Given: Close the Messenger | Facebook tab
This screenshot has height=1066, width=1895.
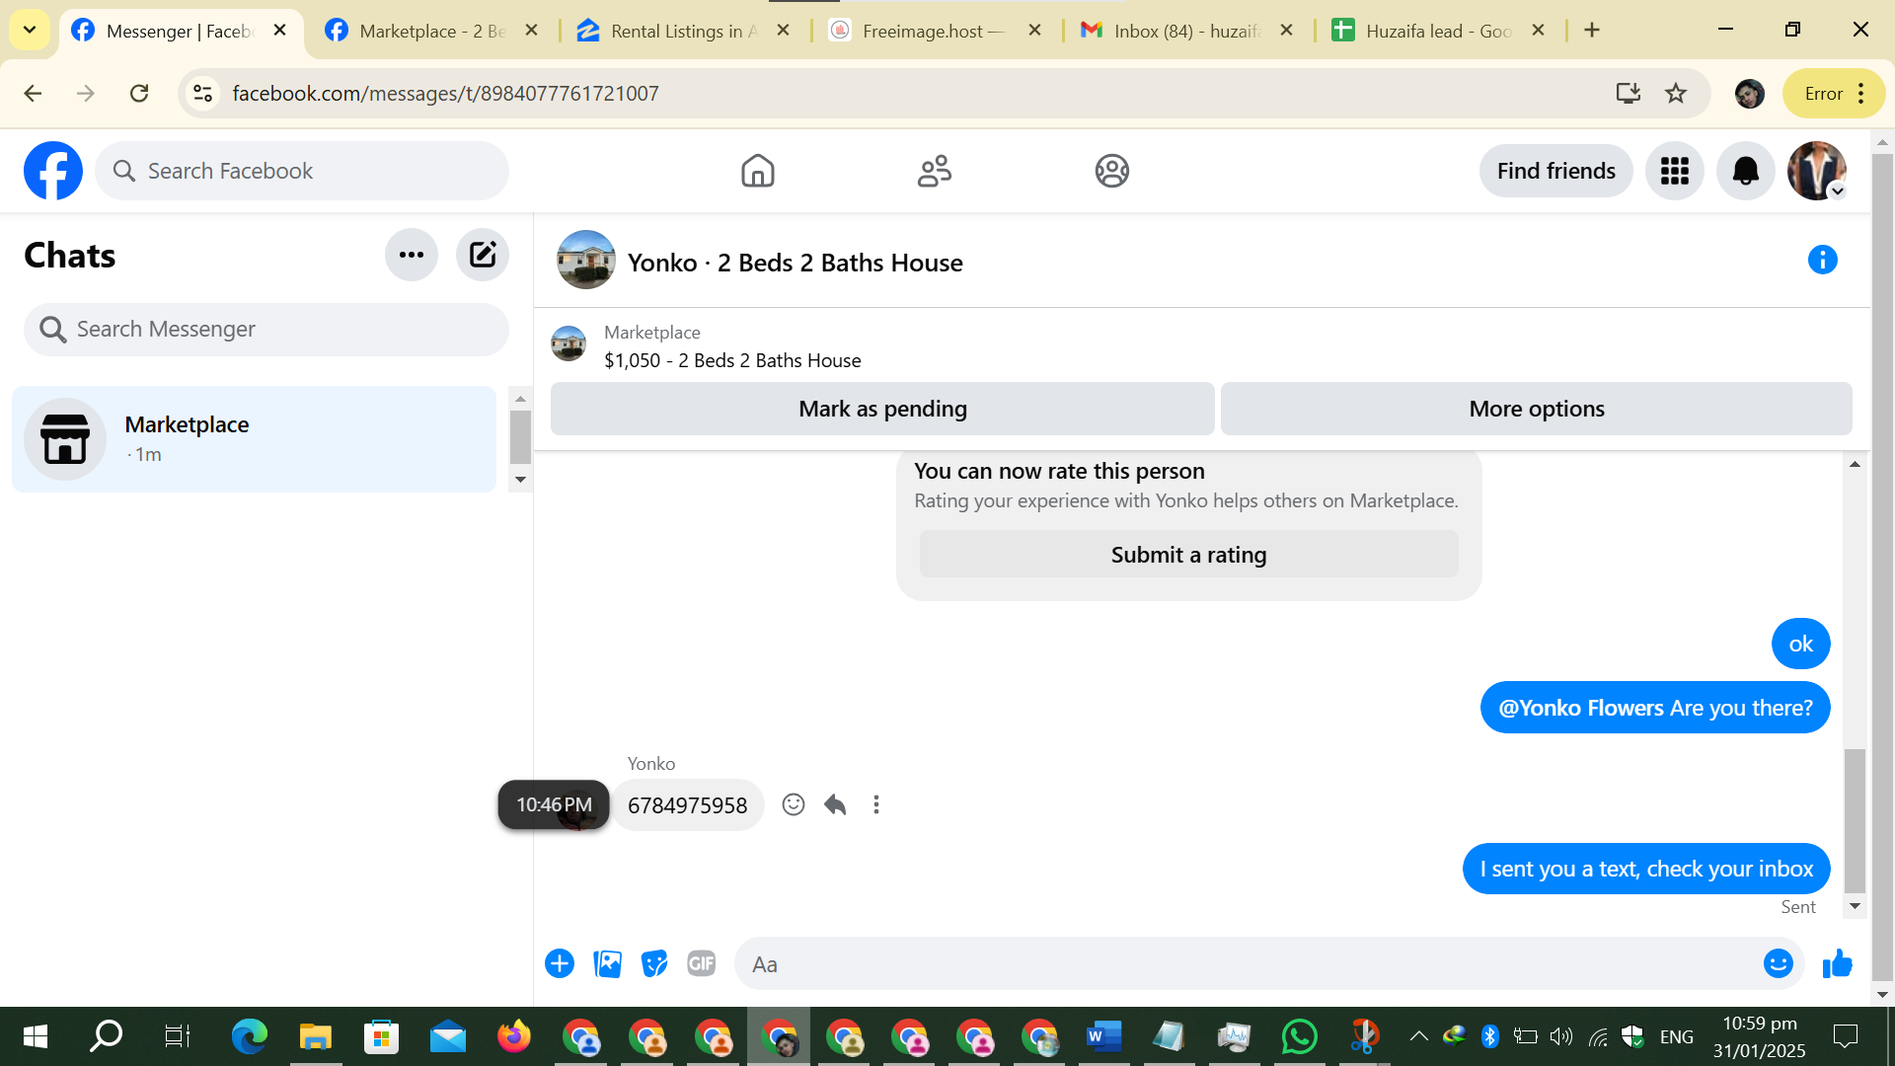Looking at the screenshot, I should pyautogui.click(x=280, y=31).
